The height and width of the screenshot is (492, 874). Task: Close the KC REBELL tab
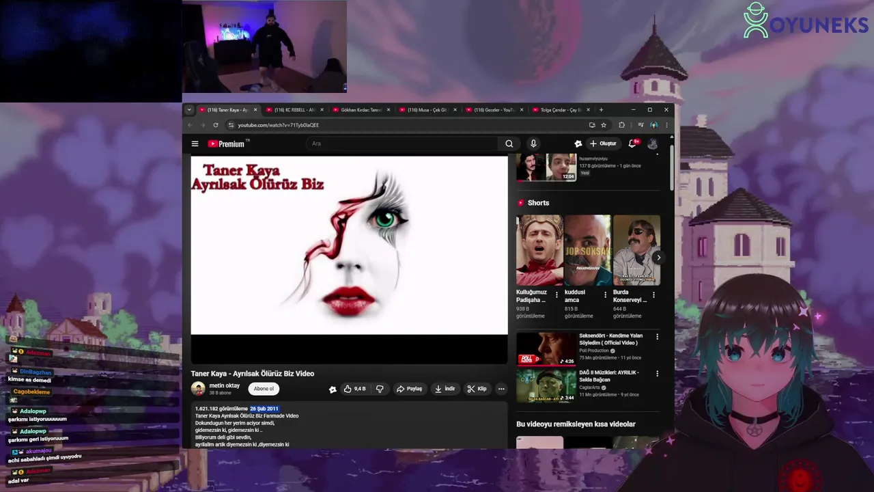pos(322,110)
